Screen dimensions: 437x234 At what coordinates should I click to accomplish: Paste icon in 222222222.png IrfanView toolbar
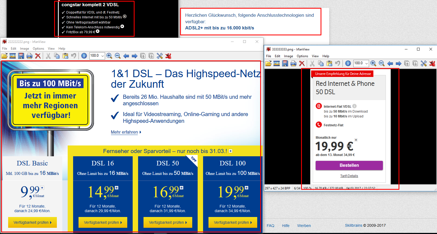(x=65, y=56)
